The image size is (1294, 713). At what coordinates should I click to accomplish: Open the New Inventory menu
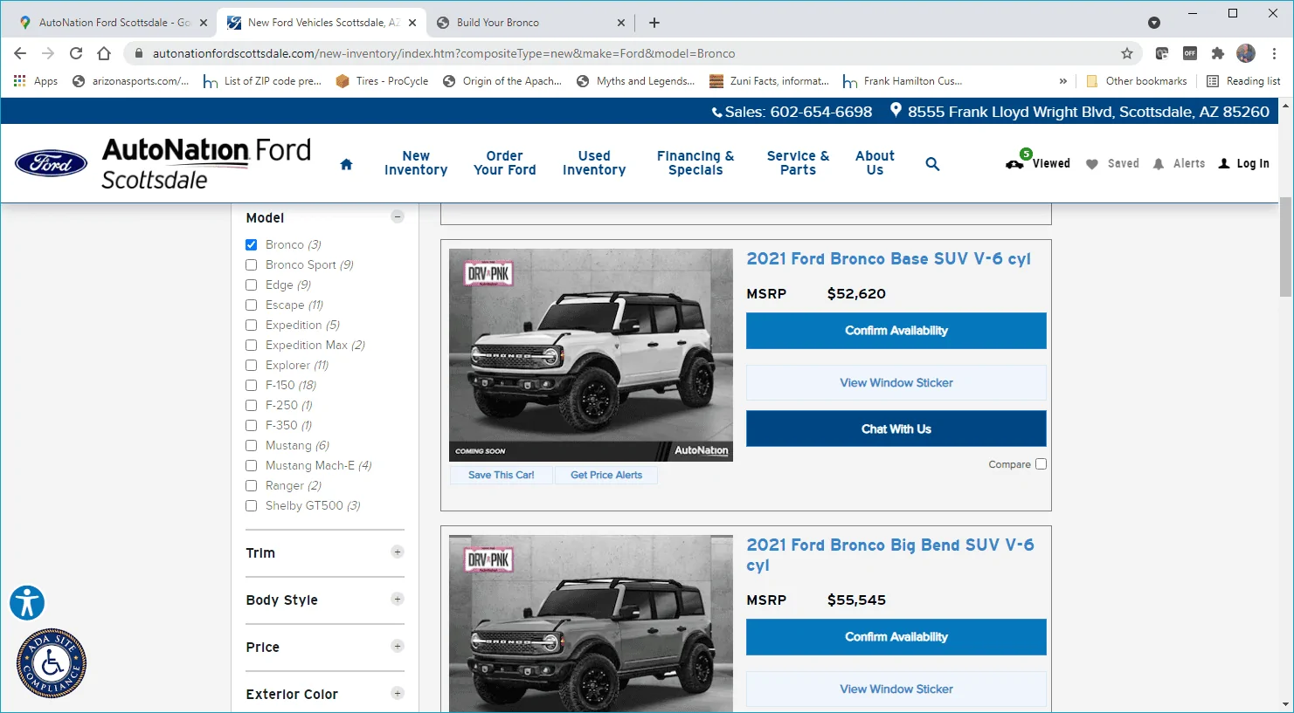[x=416, y=163]
